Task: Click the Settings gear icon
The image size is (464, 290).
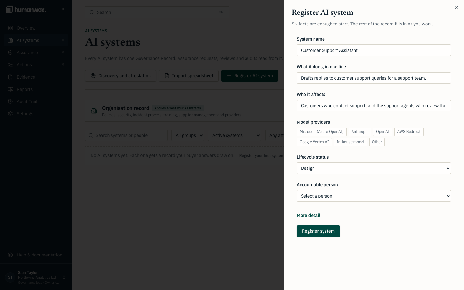Action: pyautogui.click(x=10, y=114)
